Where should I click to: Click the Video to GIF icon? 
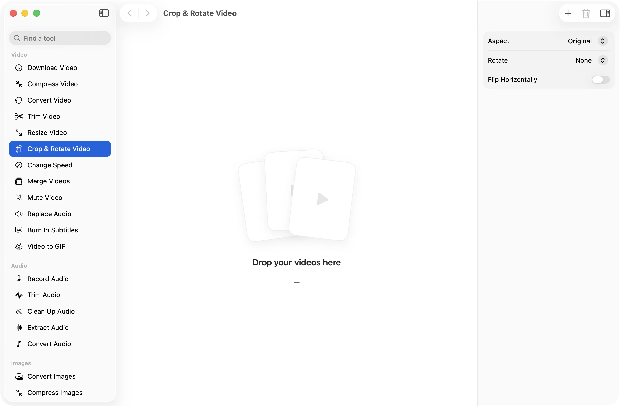coord(19,246)
